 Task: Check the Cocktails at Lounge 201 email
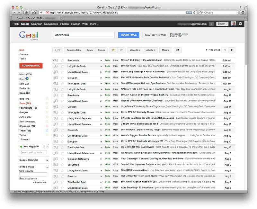(x=57, y=141)
